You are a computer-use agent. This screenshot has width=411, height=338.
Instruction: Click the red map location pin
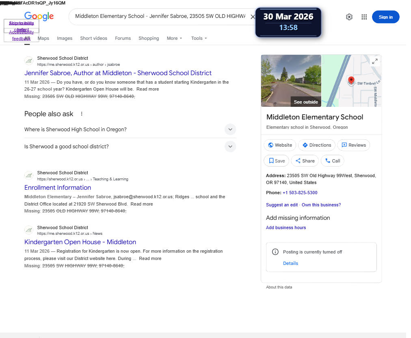click(351, 80)
